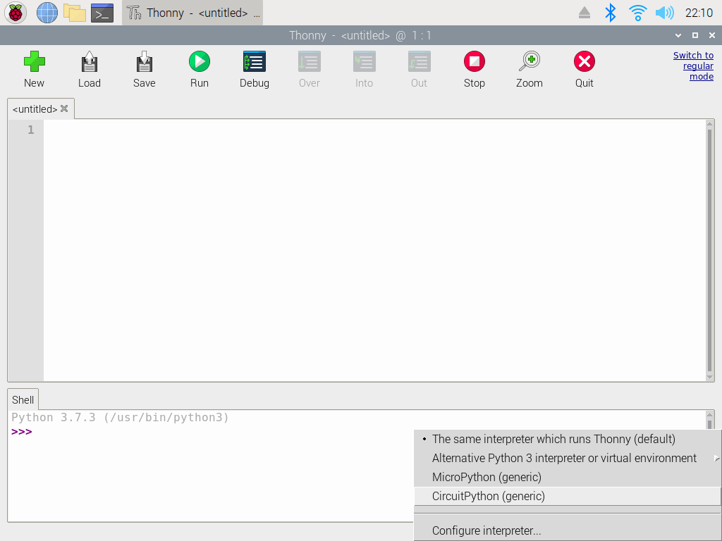Click the eject media tray icon
Screen dimensions: 722x541
[585, 13]
